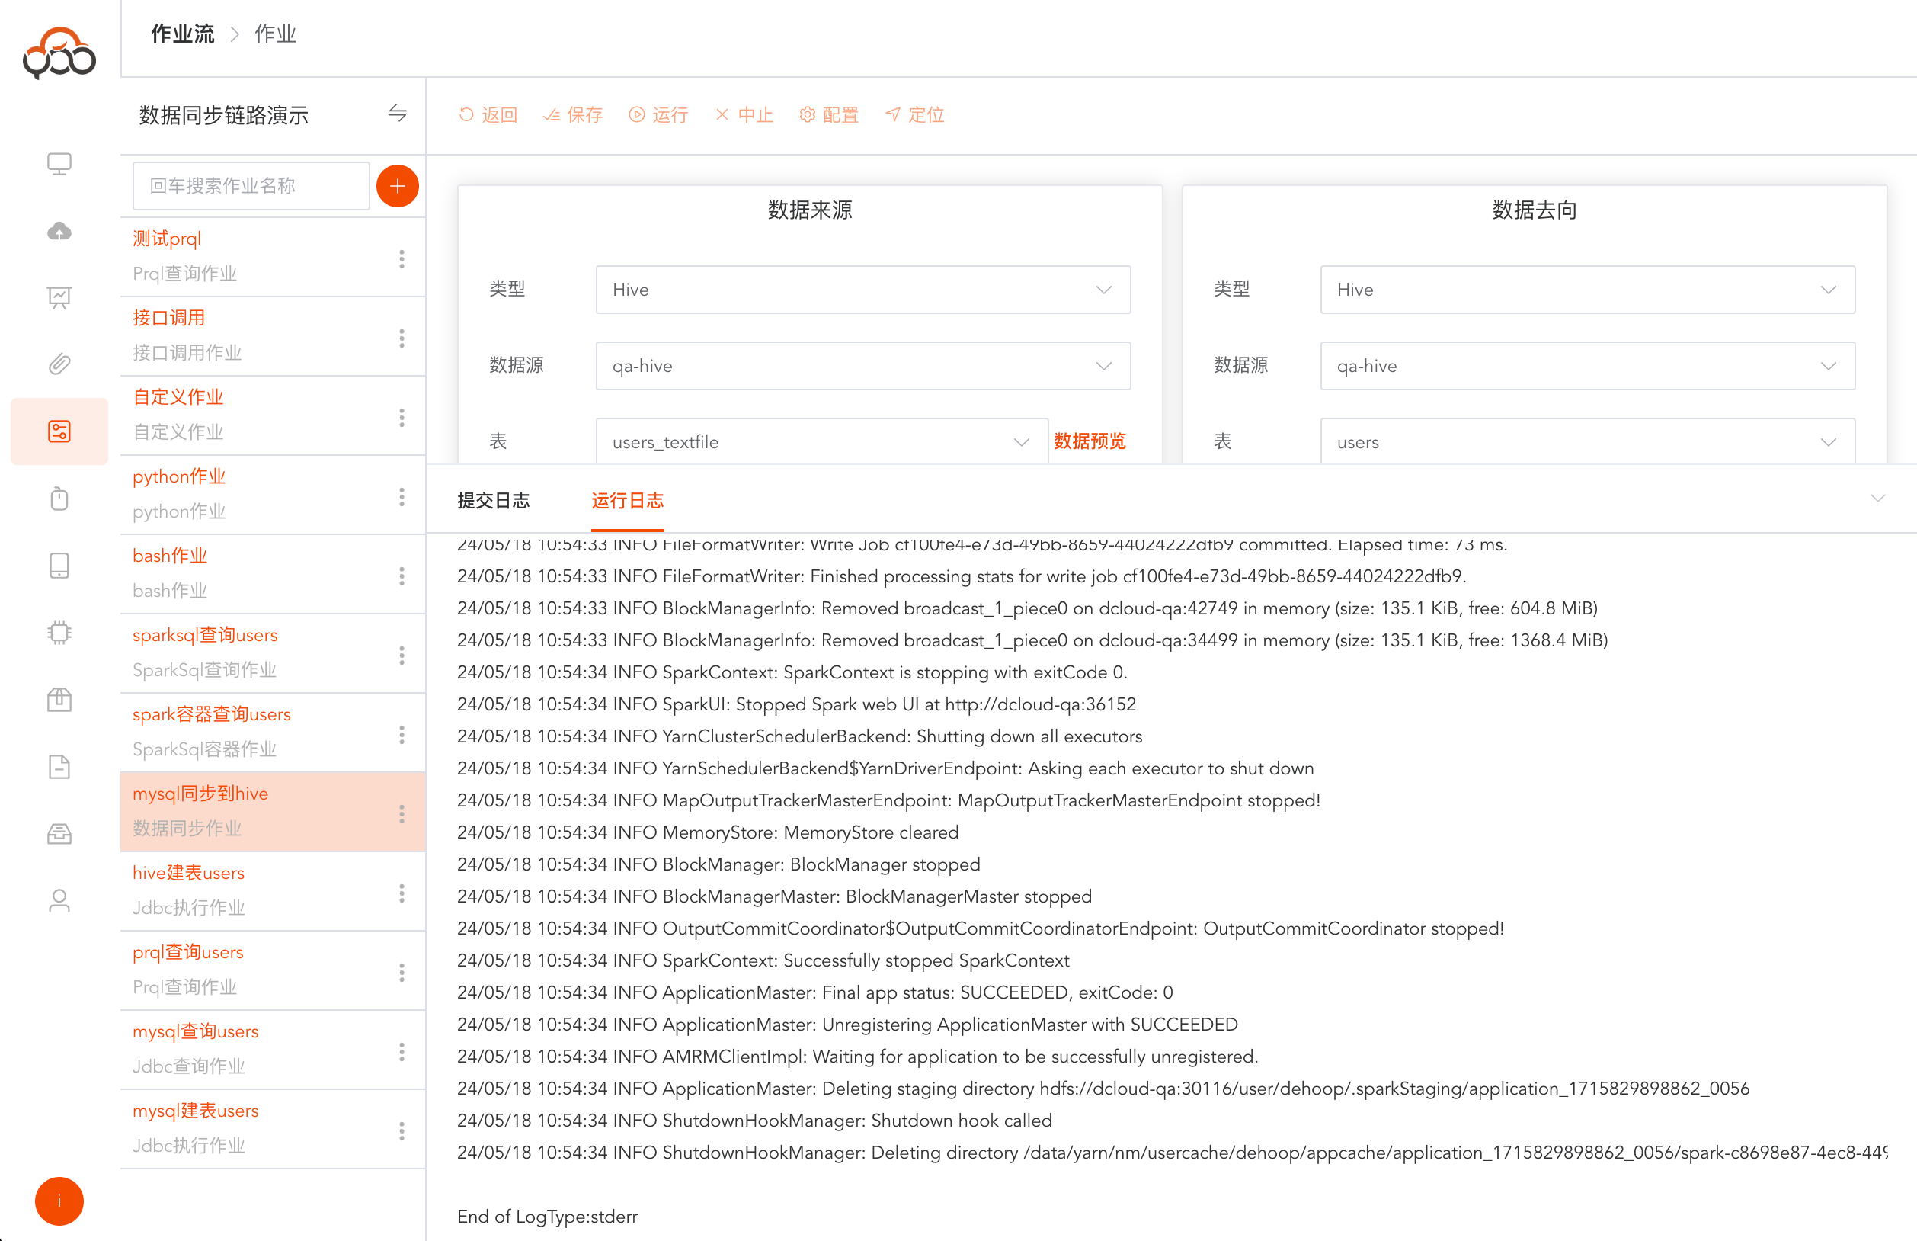Click the 运行 run button
The image size is (1917, 1241).
point(659,114)
